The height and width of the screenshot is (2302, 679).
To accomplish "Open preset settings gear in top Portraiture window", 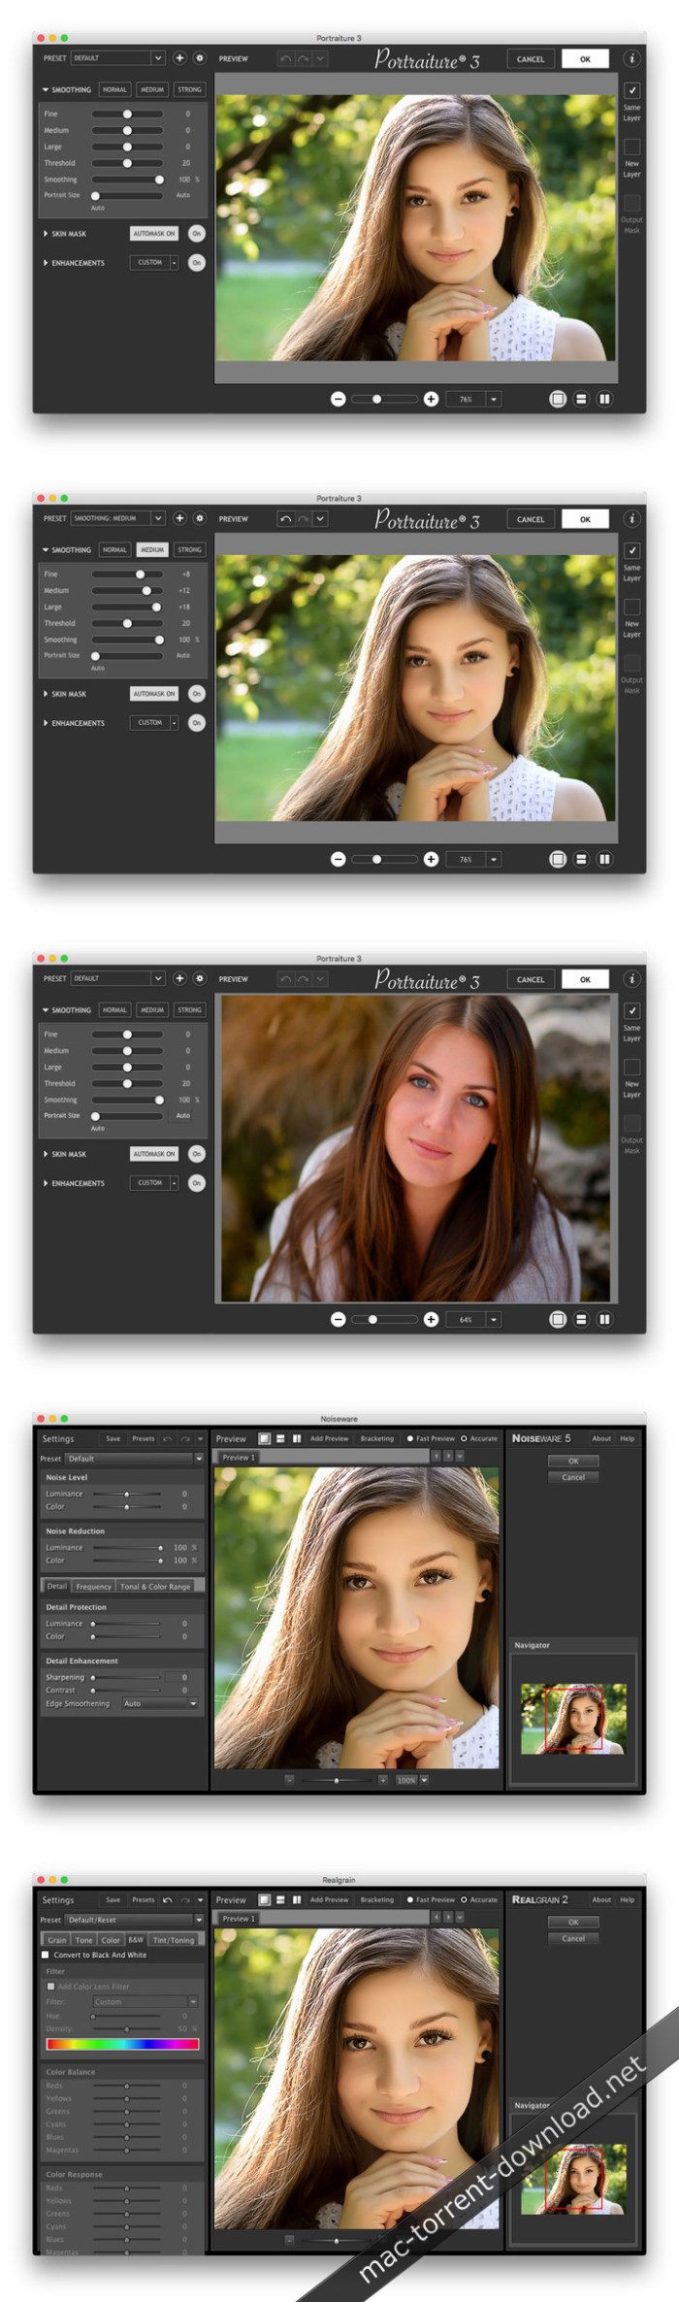I will [x=199, y=58].
